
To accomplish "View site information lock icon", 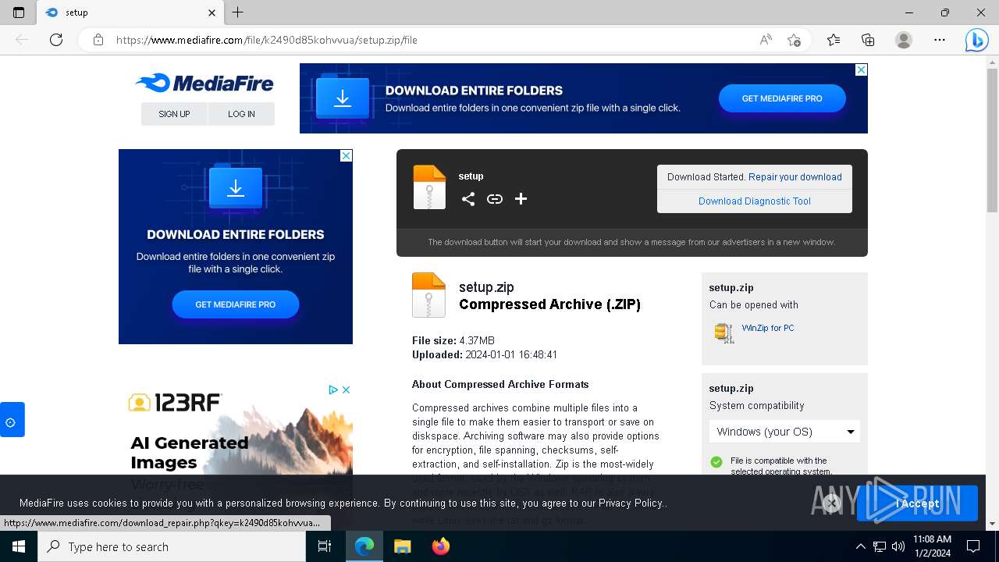I will pyautogui.click(x=98, y=40).
